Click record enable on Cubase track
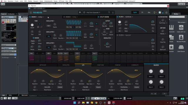Image resolution: width=188 pixels, height=105 pixels. click(3, 22)
